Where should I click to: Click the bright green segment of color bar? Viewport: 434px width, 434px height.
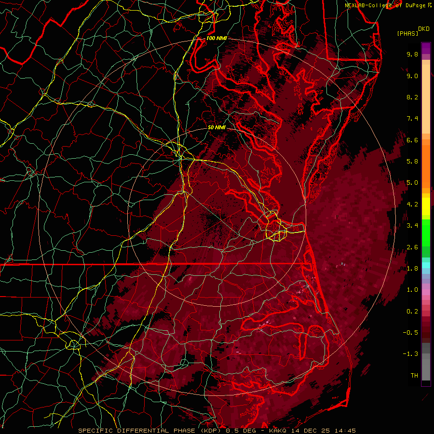[426, 232]
